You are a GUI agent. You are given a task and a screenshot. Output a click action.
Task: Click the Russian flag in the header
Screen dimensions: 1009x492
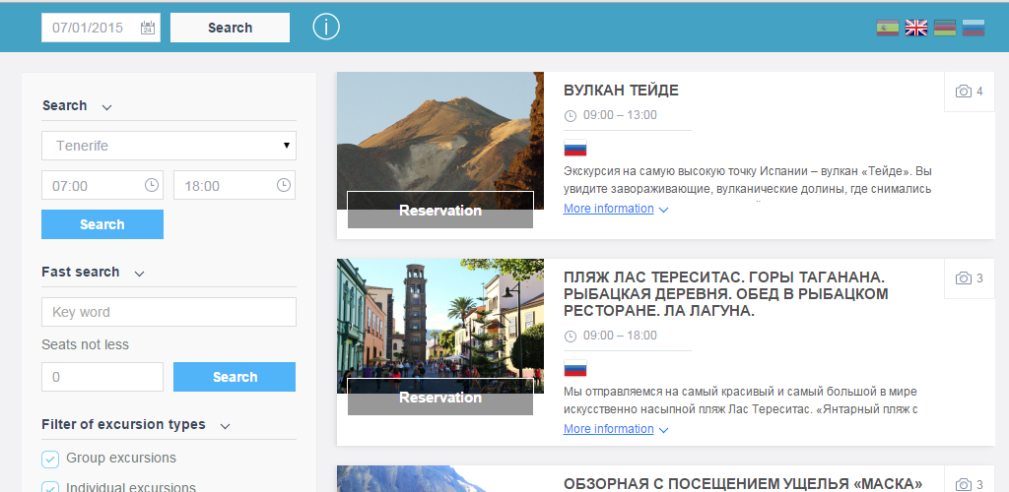point(974,28)
